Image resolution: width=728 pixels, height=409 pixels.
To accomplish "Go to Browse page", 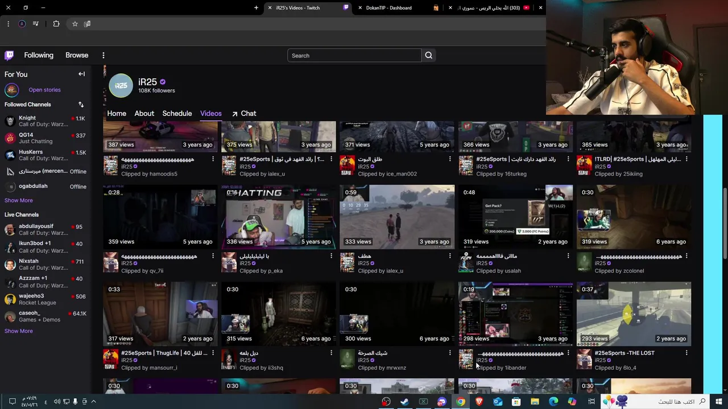I will (x=77, y=55).
